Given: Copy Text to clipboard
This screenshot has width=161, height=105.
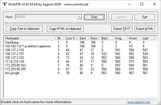Looking at the screenshot, I should [24, 29].
